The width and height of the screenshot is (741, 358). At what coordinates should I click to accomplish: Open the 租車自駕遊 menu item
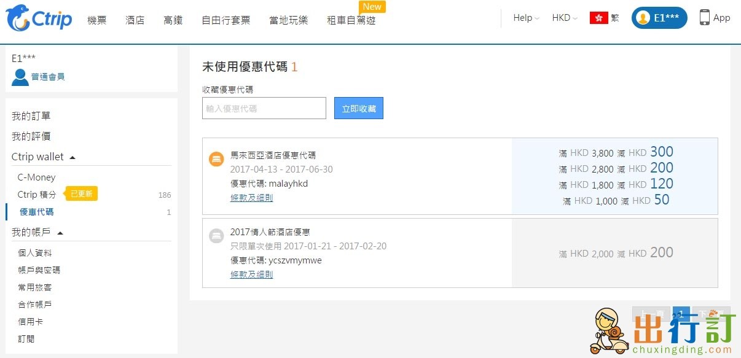pyautogui.click(x=351, y=20)
